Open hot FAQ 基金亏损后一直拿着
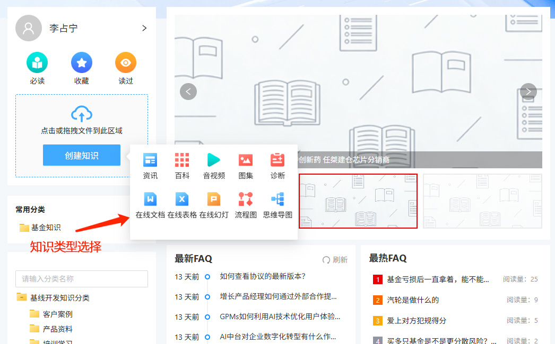This screenshot has height=344, width=555. pyautogui.click(x=438, y=279)
